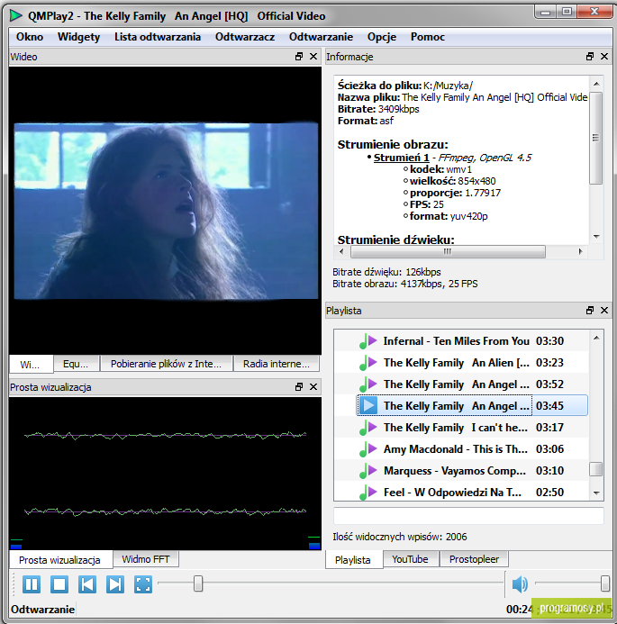
Task: Select Marquess - Vayamos Comp... entry
Action: coord(461,470)
